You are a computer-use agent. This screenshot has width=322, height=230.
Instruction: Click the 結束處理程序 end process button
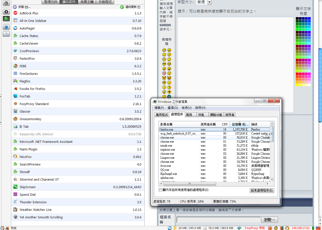pyautogui.click(x=262, y=190)
